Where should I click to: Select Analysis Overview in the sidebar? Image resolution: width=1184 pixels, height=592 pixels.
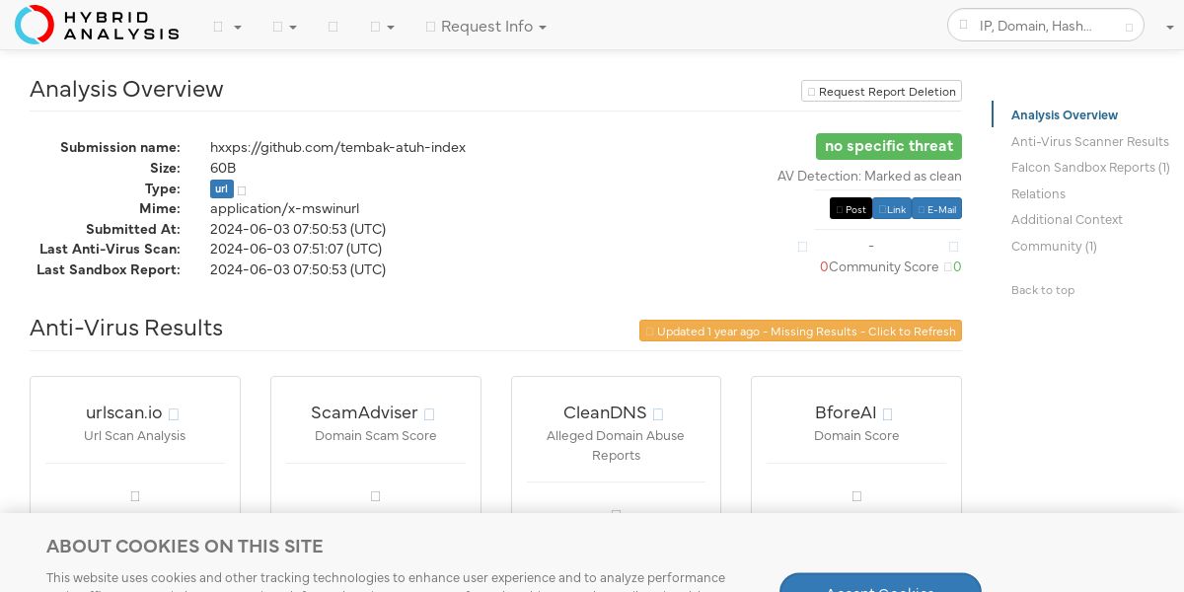[x=1065, y=115]
